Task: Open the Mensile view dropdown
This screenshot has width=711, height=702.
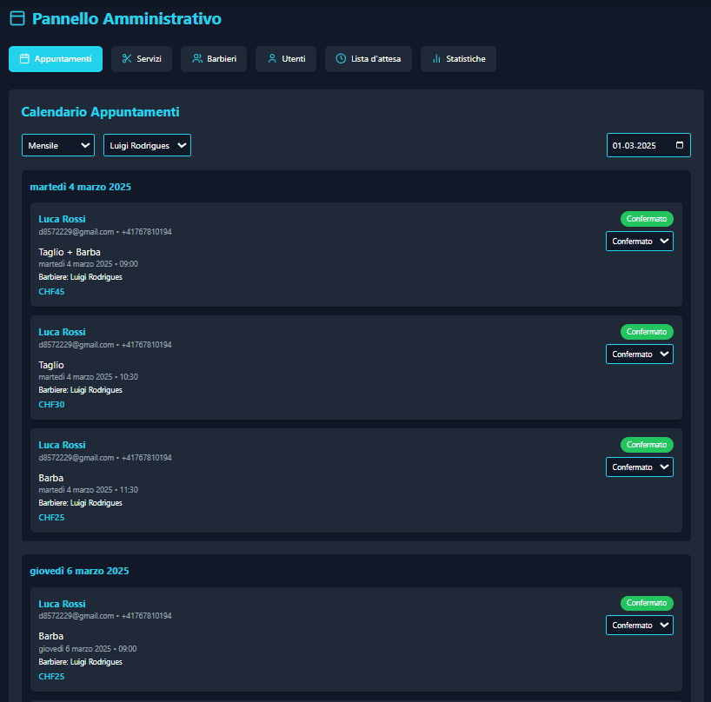Action: coord(58,145)
